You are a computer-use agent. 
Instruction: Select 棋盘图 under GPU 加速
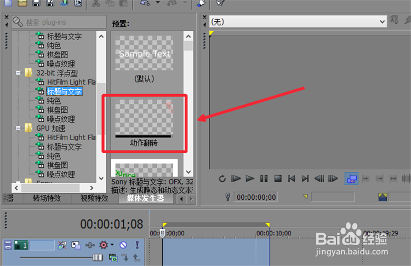coord(58,165)
